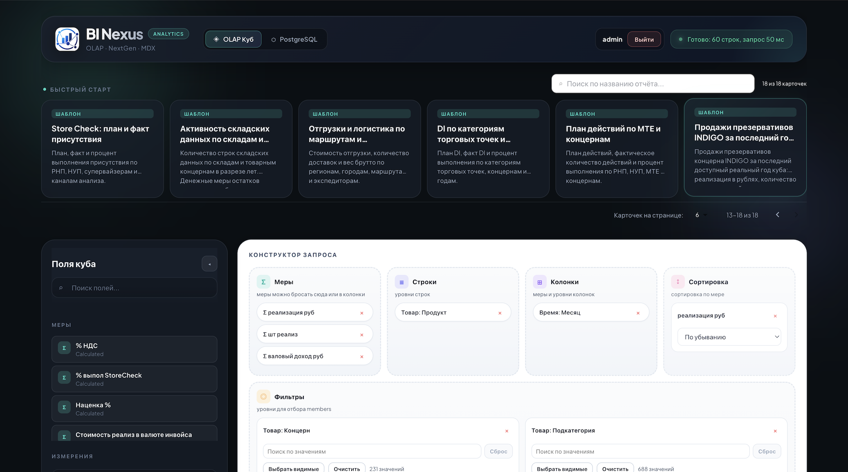Remove the реализация руб measure chip
Viewport: 848px width, 472px height.
click(361, 313)
